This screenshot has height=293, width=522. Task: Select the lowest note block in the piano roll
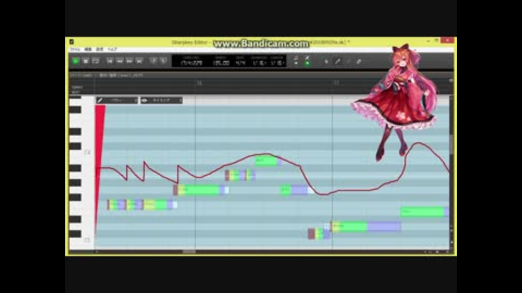319,233
